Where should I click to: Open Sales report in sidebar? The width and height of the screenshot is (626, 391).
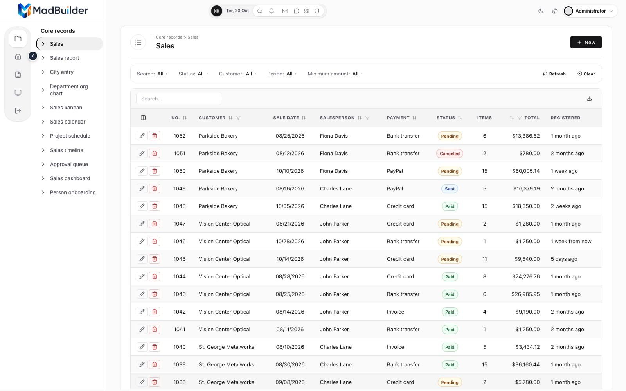[x=65, y=58]
